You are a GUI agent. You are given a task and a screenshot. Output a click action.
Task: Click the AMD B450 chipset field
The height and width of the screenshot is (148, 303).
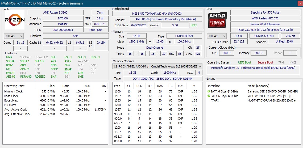166,19
